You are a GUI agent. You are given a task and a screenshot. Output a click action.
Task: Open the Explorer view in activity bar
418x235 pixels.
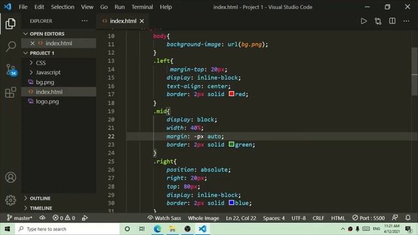click(x=10, y=23)
